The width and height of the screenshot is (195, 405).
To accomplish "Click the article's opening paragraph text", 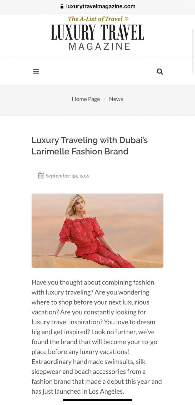I will tap(97, 337).
